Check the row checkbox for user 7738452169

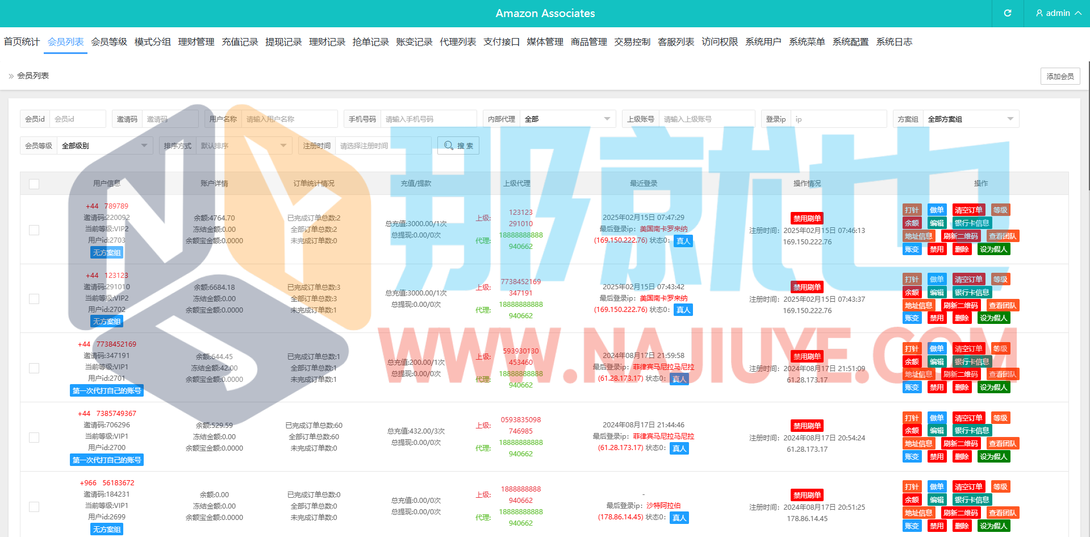pos(34,368)
